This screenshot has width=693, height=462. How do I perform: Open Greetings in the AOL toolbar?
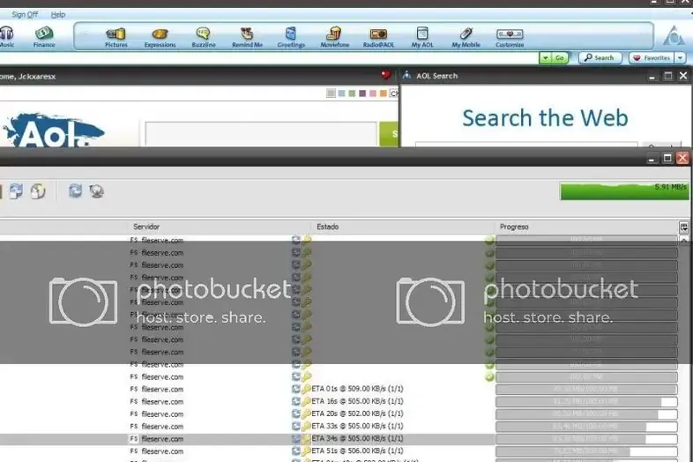tap(291, 37)
